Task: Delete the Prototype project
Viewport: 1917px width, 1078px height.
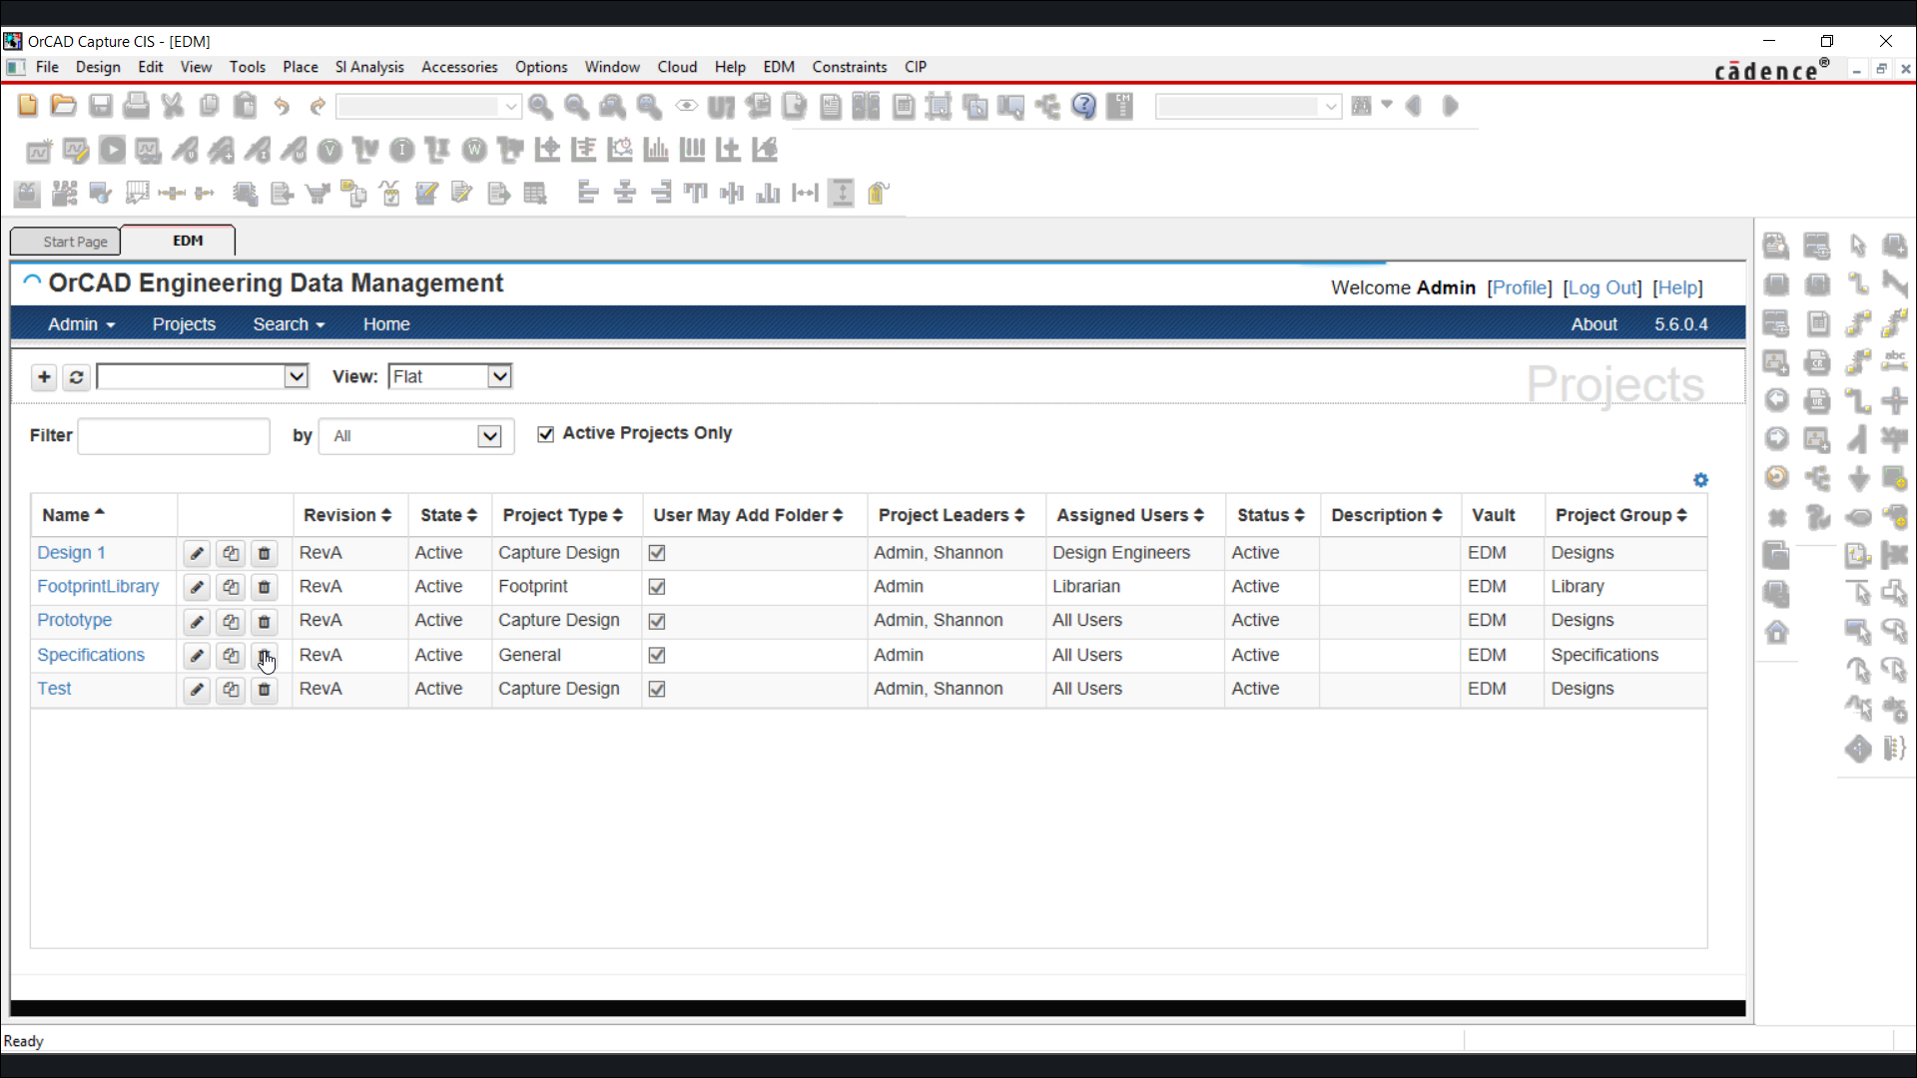Action: pyautogui.click(x=265, y=621)
